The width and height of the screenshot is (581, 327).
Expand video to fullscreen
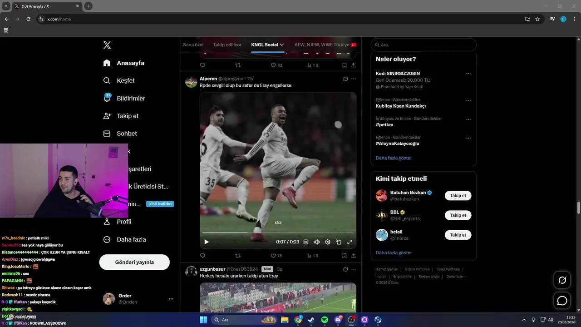(x=350, y=242)
